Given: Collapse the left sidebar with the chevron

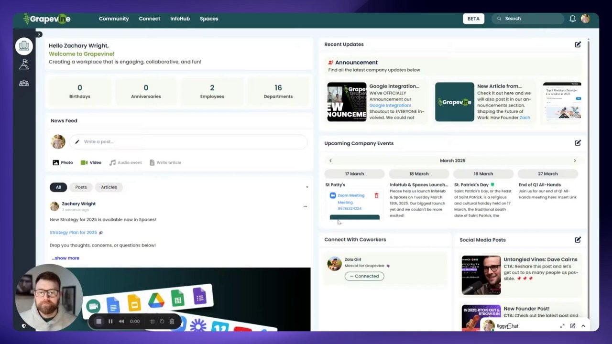Looking at the screenshot, I should pyautogui.click(x=39, y=34).
